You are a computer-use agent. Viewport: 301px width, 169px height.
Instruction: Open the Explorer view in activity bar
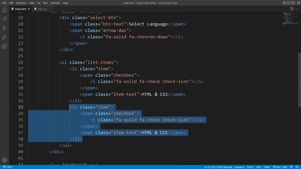point(4,10)
